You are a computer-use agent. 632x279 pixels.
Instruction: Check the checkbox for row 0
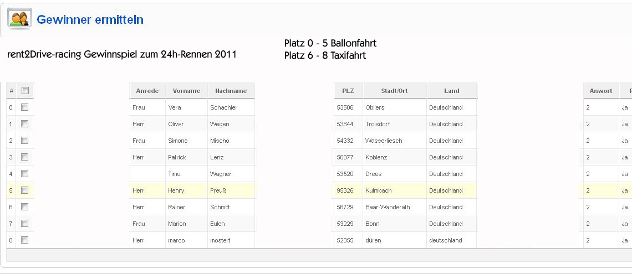click(24, 107)
